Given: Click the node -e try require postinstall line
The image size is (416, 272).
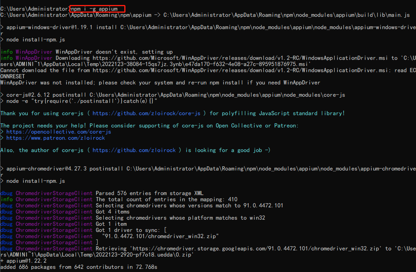Looking at the screenshot, I should [79, 101].
